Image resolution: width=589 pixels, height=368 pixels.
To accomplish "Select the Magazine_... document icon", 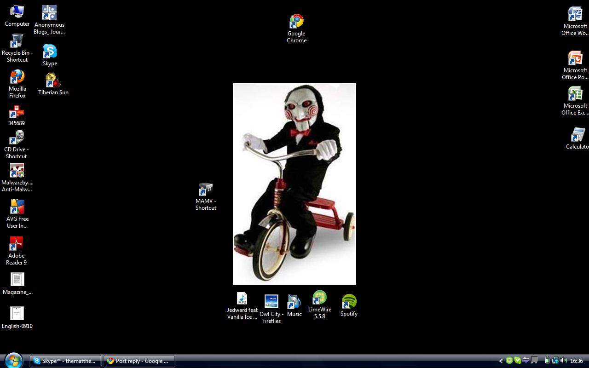I will pyautogui.click(x=17, y=284).
